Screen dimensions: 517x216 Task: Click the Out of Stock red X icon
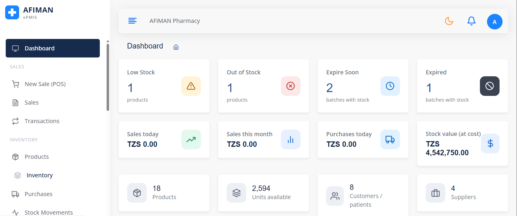pyautogui.click(x=291, y=86)
